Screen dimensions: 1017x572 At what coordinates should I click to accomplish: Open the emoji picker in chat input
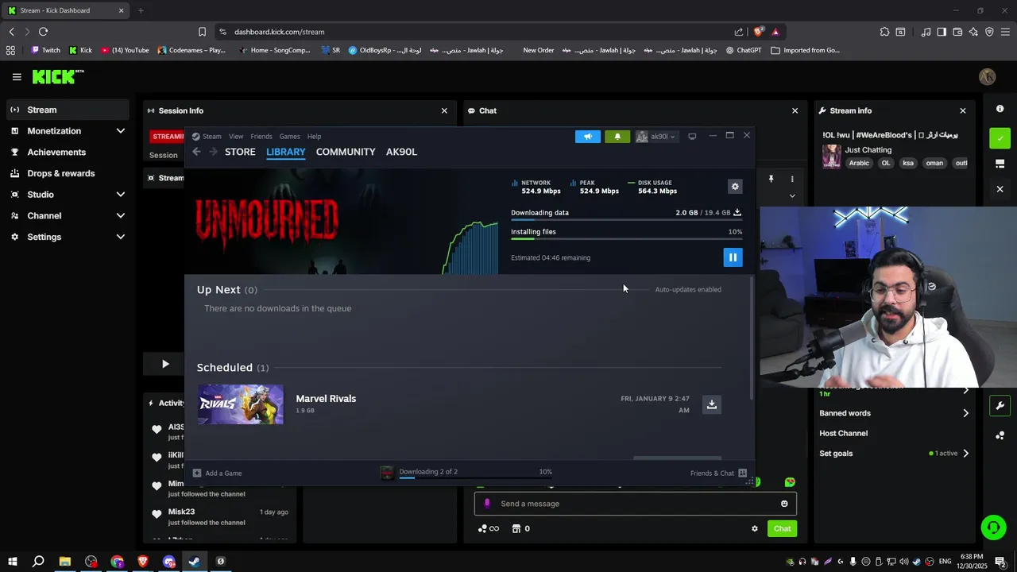point(784,504)
